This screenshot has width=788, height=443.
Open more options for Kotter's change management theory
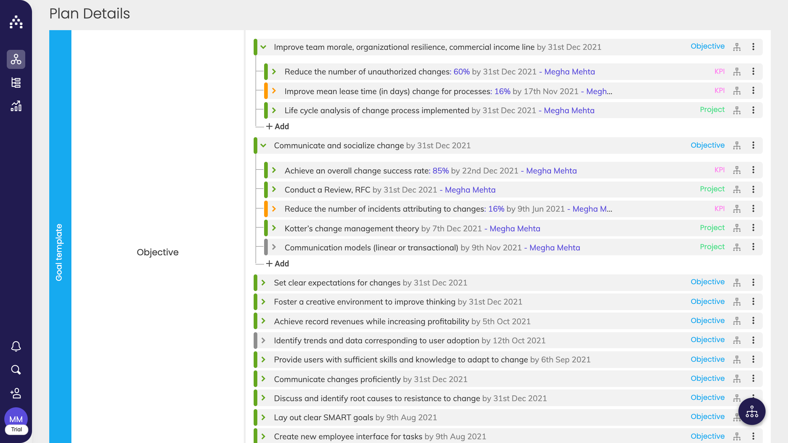click(x=753, y=228)
